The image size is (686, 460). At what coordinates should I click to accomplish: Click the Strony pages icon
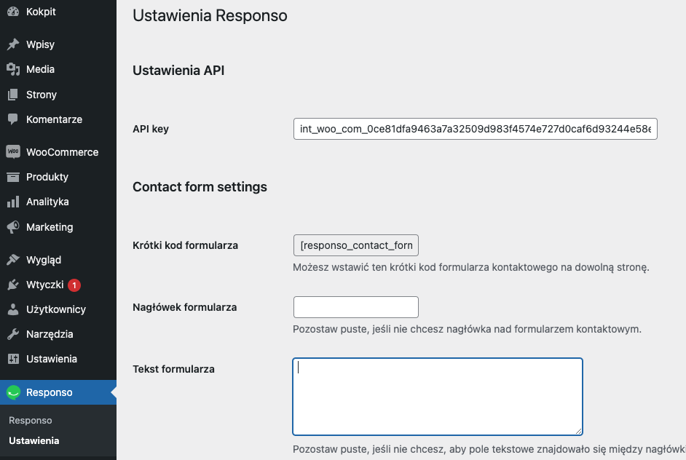[x=13, y=95]
